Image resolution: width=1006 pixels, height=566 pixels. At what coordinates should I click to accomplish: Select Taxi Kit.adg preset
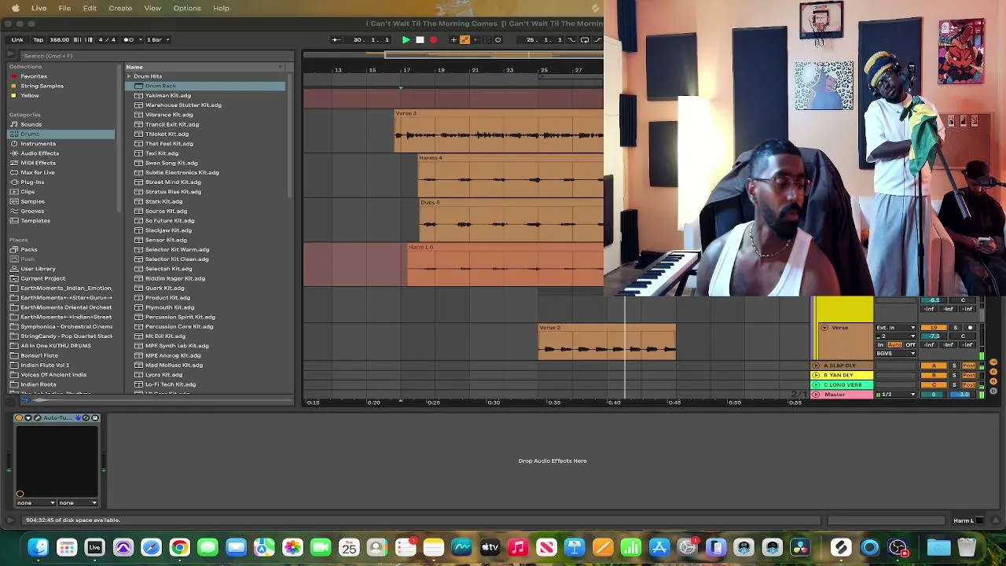(x=161, y=153)
